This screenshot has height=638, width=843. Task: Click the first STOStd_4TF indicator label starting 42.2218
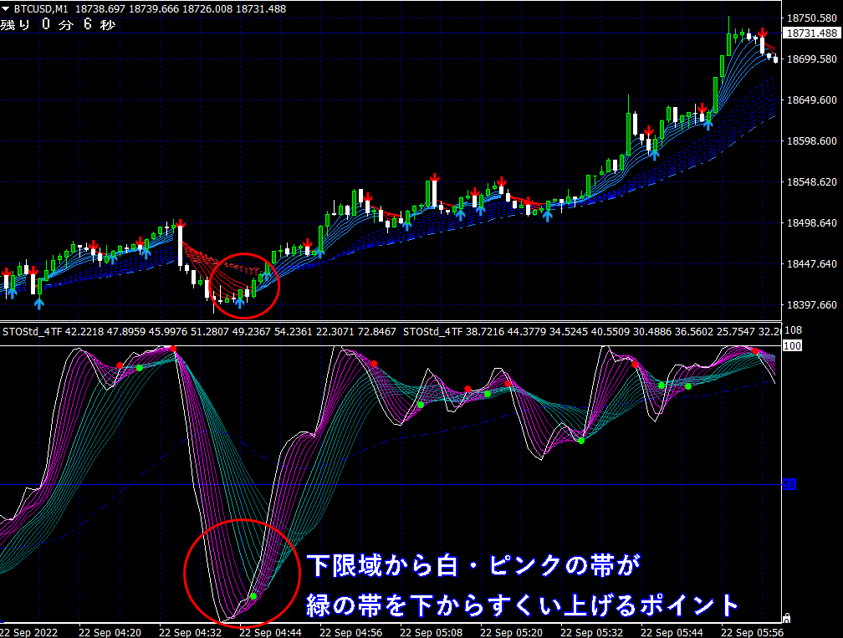[x=199, y=332]
